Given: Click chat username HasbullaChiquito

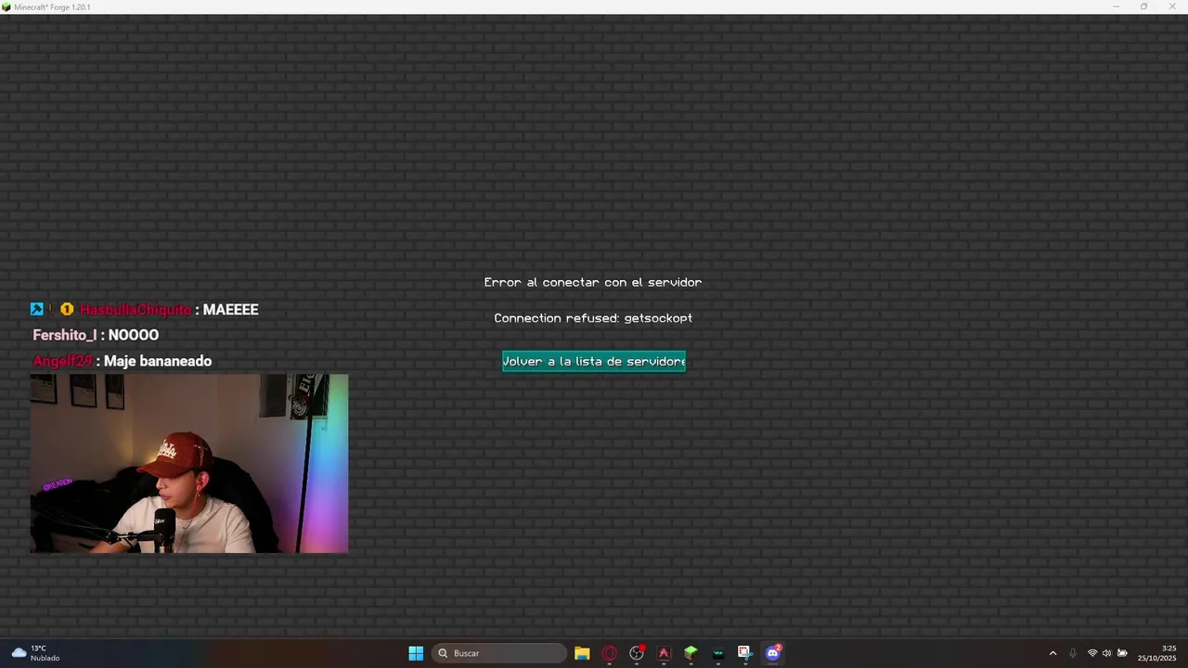Looking at the screenshot, I should [136, 310].
